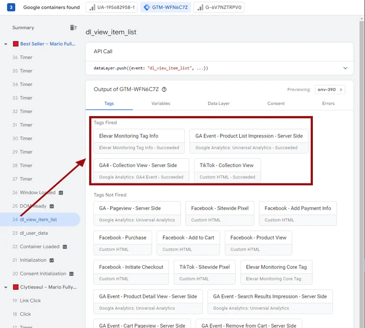Switch to the Variables tab
365x328 pixels.
pyautogui.click(x=161, y=104)
